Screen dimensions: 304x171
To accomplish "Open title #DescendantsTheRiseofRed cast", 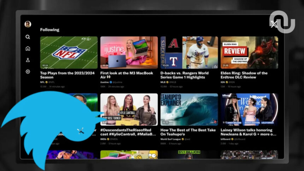I will tap(128, 132).
